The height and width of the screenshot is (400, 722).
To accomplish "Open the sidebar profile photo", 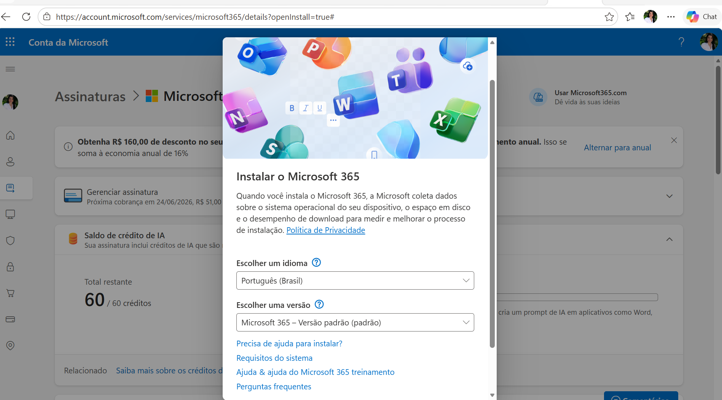I will (10, 102).
